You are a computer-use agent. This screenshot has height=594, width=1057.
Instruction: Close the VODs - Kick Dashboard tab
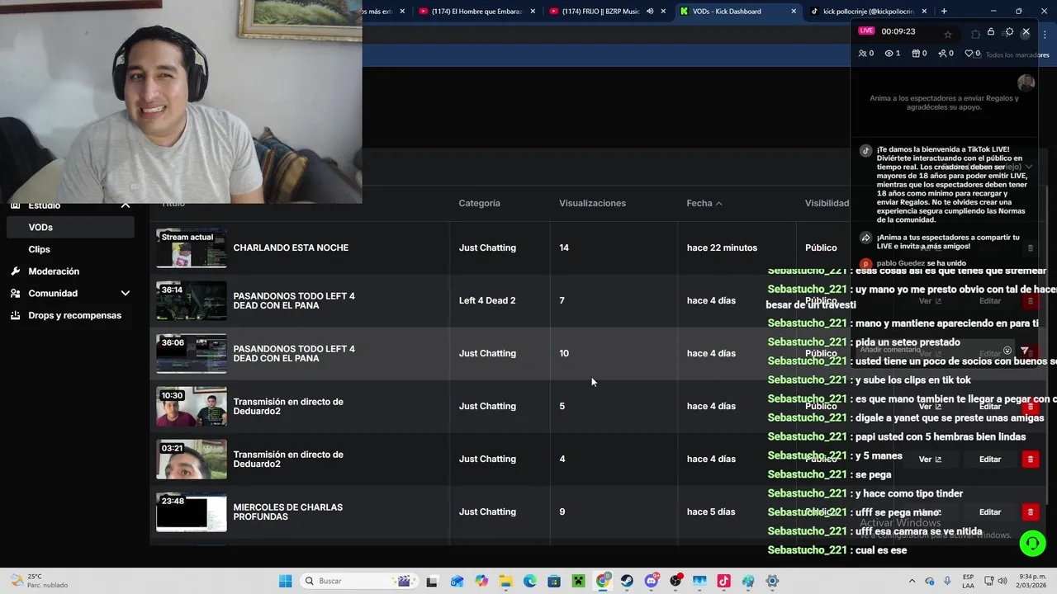click(x=794, y=12)
